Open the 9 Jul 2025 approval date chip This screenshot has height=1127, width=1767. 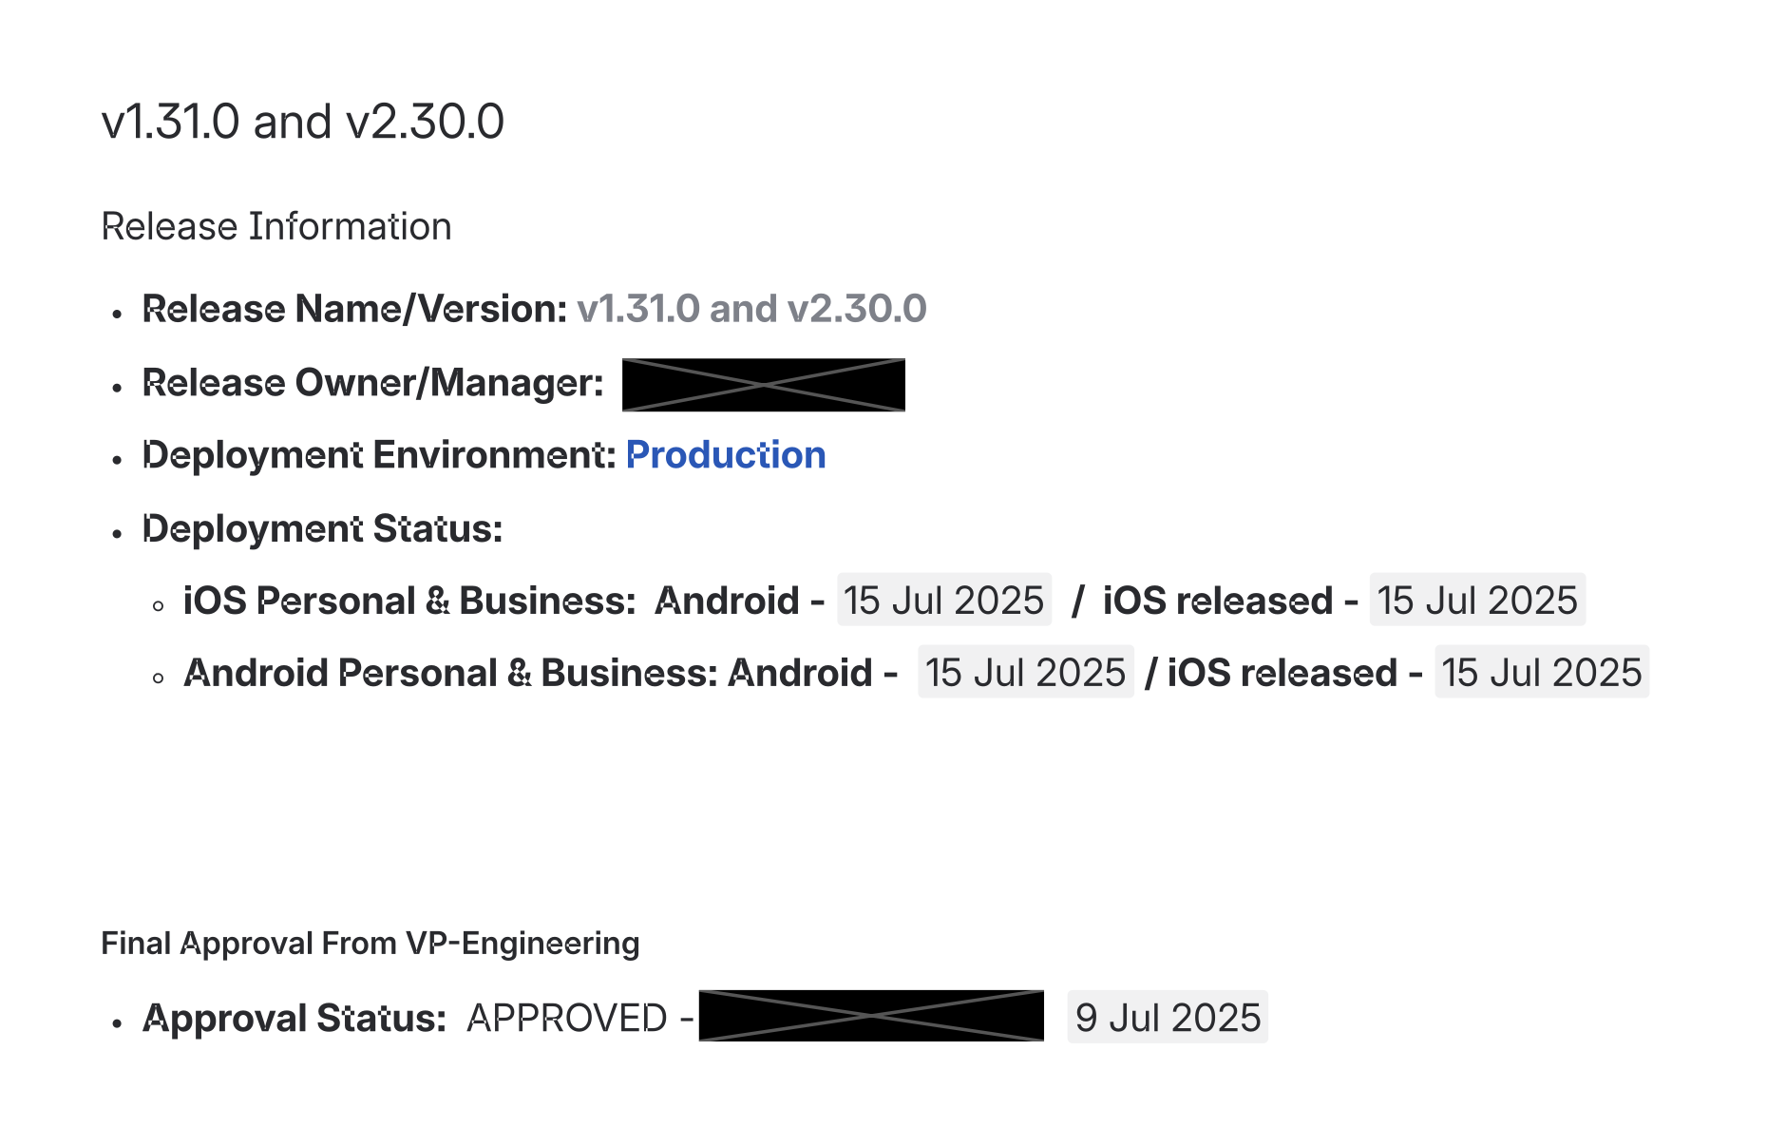click(x=1167, y=1018)
